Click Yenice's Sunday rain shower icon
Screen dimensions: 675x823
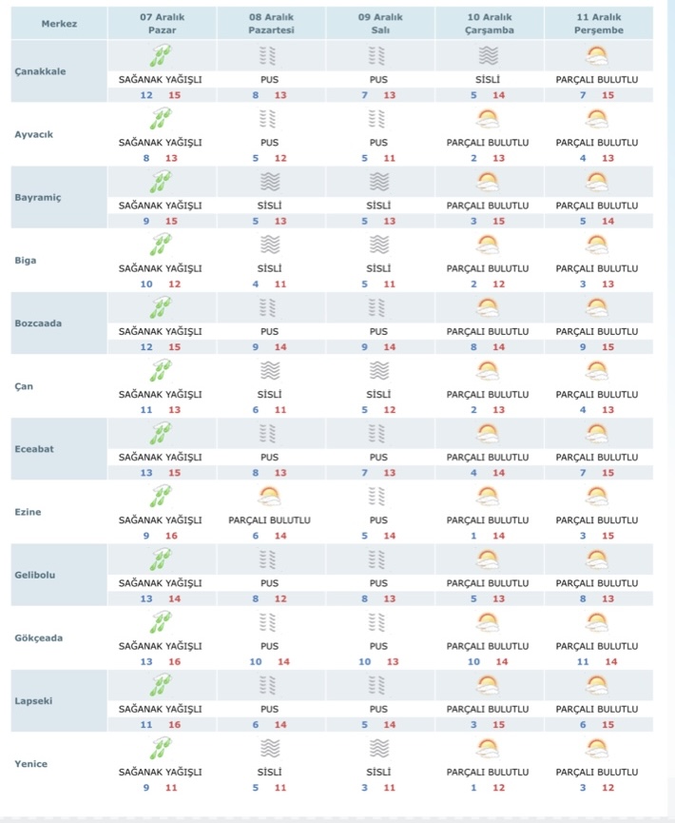161,747
